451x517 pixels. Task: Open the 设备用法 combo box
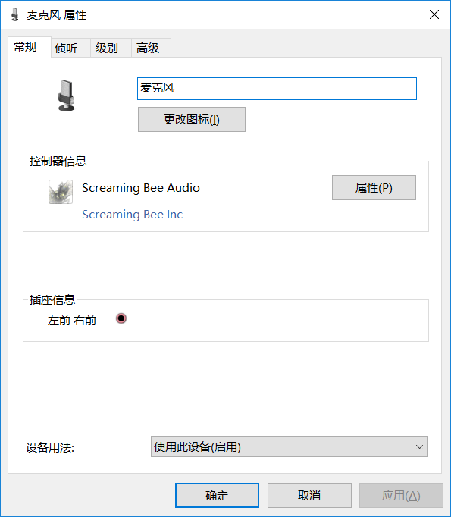(289, 446)
